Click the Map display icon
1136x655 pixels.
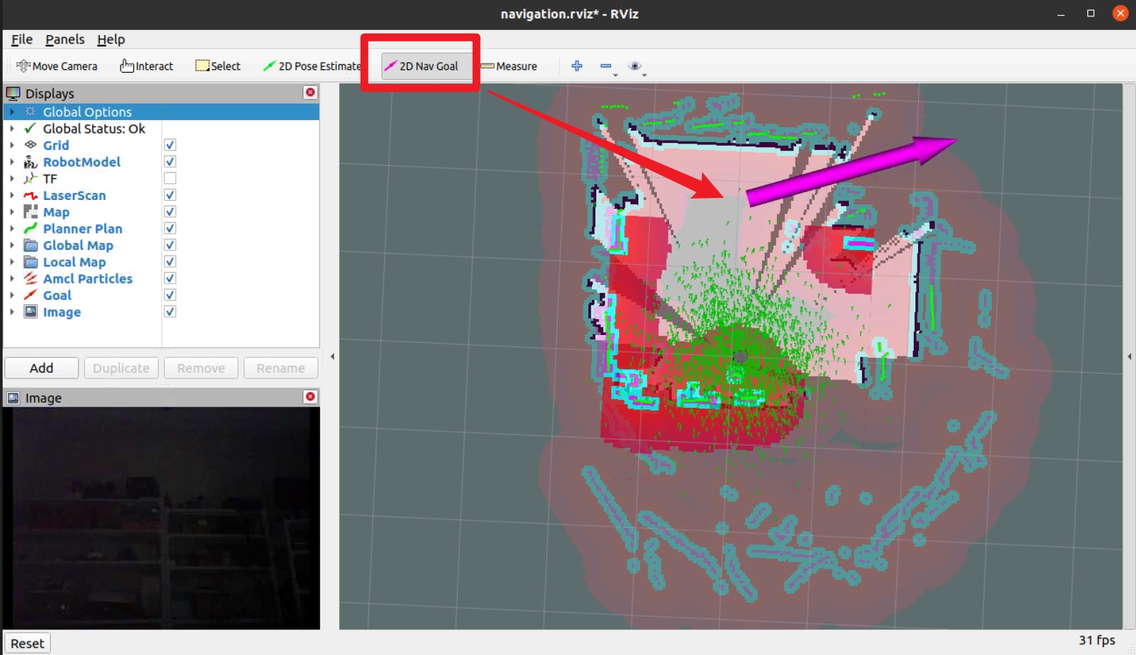coord(30,211)
